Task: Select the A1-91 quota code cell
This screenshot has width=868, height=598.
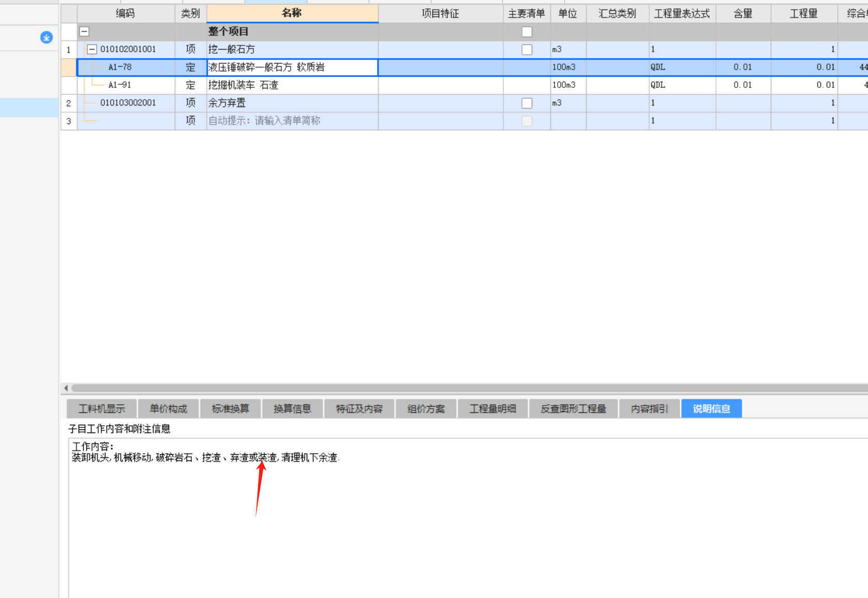Action: [x=126, y=85]
